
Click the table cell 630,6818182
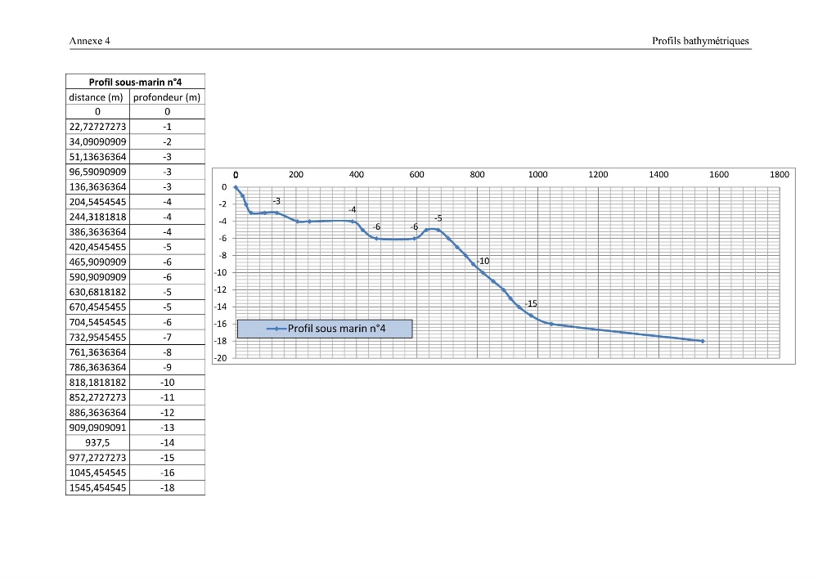(x=97, y=293)
